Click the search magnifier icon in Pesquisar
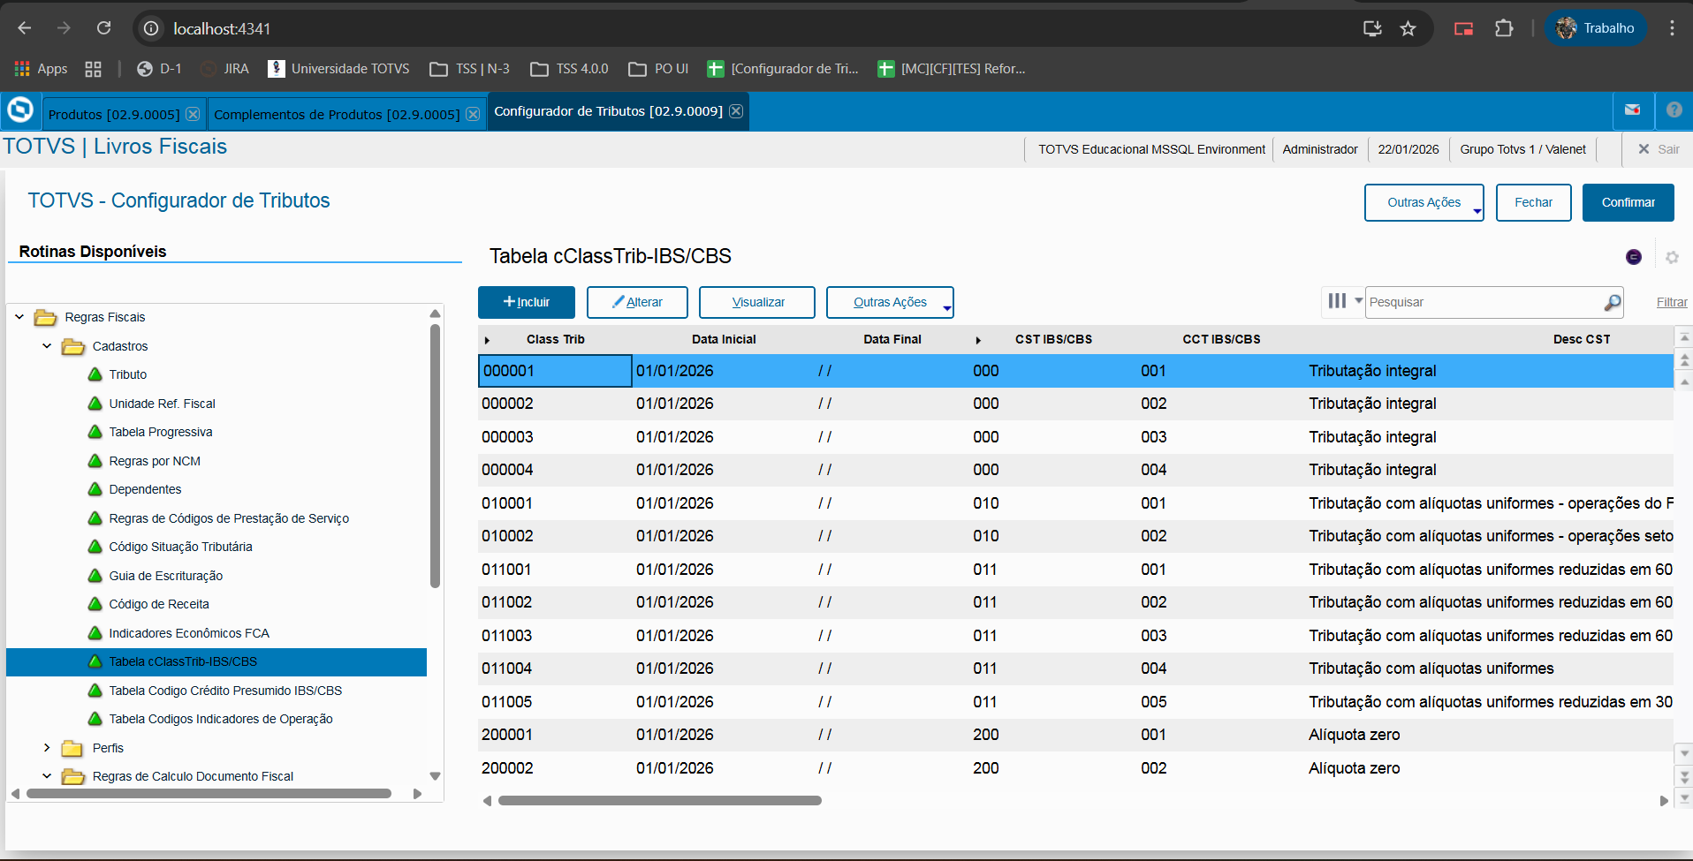 tap(1613, 302)
